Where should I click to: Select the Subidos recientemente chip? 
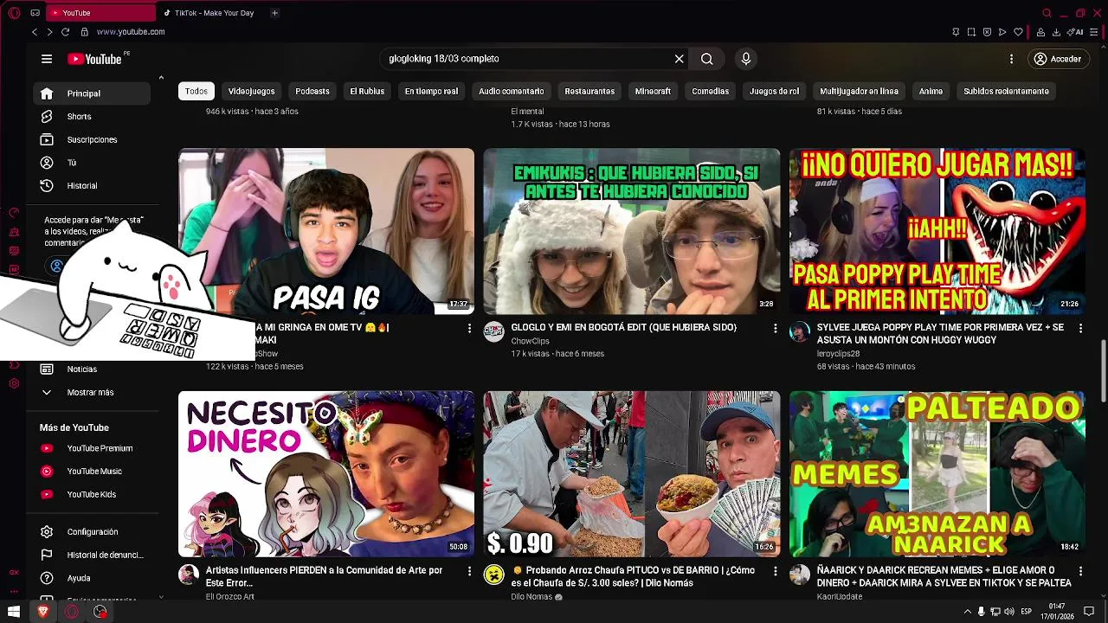coord(1006,91)
